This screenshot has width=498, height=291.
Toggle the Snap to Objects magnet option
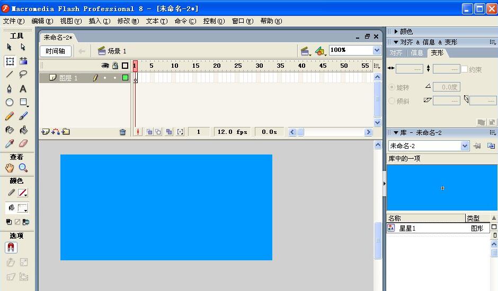pos(11,248)
